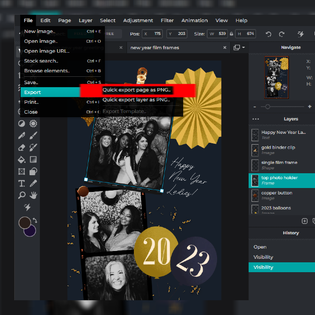Choose Stock search.. entry
This screenshot has height=315, width=315.
pyautogui.click(x=63, y=61)
